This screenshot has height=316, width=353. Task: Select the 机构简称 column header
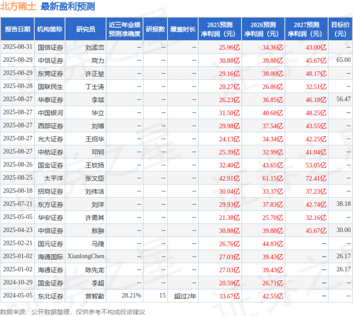coord(50,29)
